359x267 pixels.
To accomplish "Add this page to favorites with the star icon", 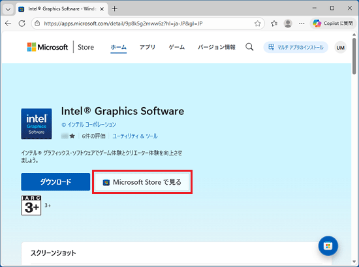I will click(x=258, y=24).
